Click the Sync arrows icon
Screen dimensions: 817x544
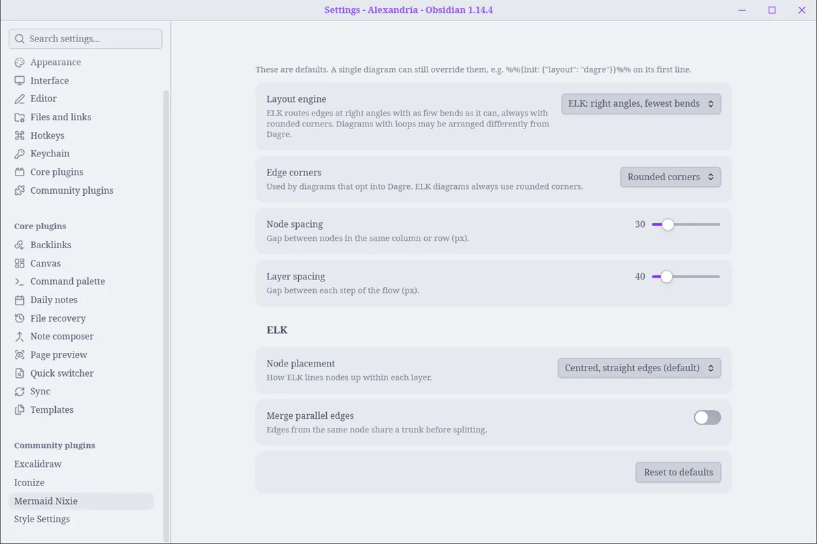tap(20, 392)
